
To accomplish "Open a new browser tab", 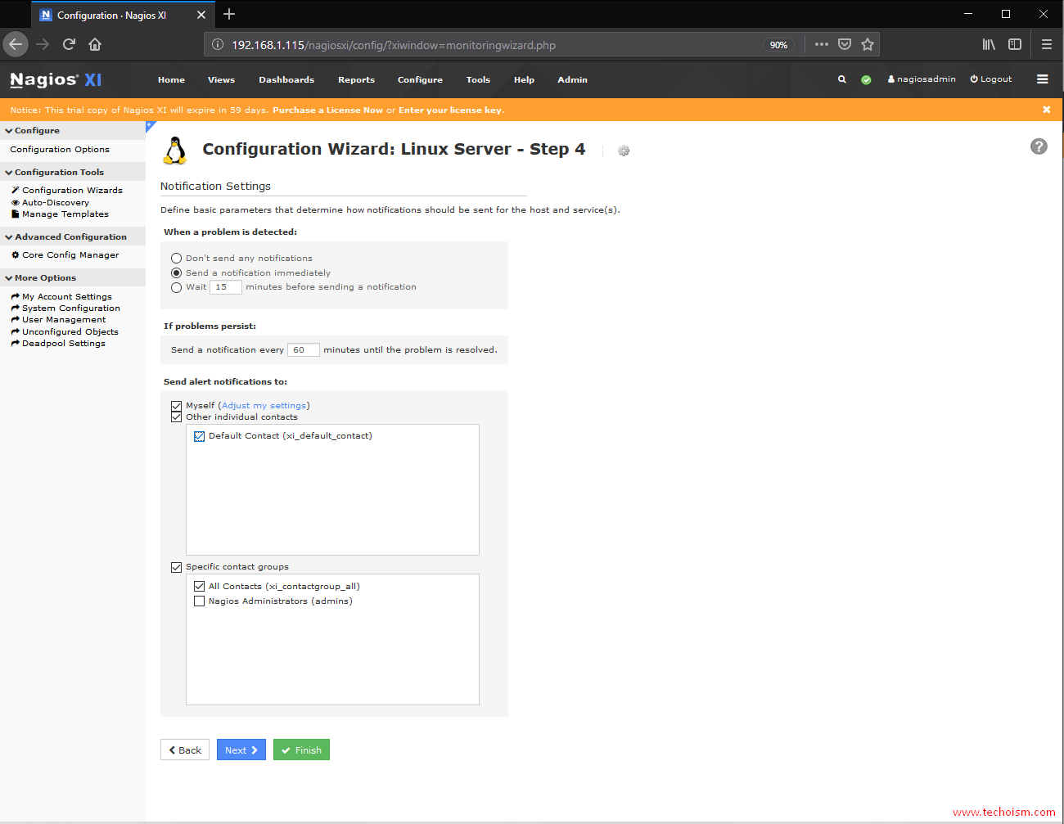I will [229, 14].
